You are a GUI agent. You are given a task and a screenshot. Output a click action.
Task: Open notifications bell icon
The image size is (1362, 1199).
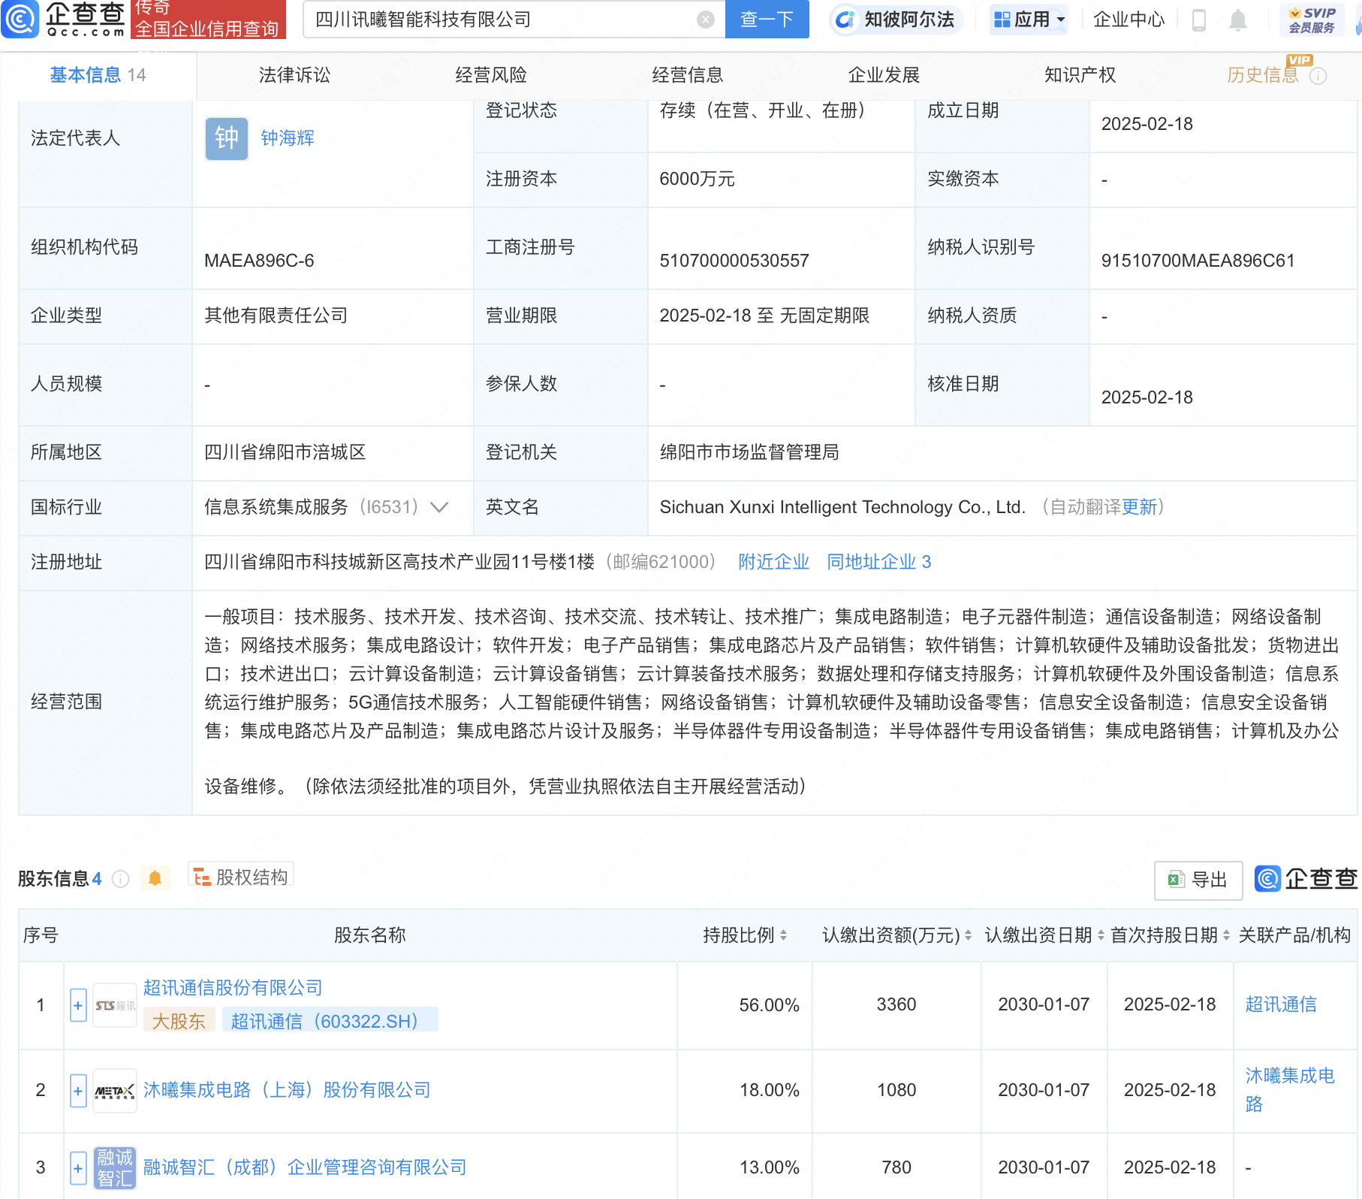1238,20
